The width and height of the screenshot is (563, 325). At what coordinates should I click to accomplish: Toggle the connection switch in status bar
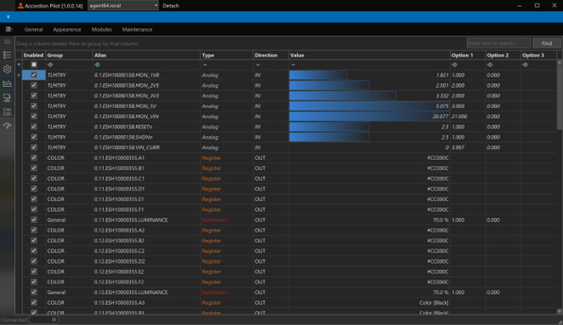coord(44,320)
